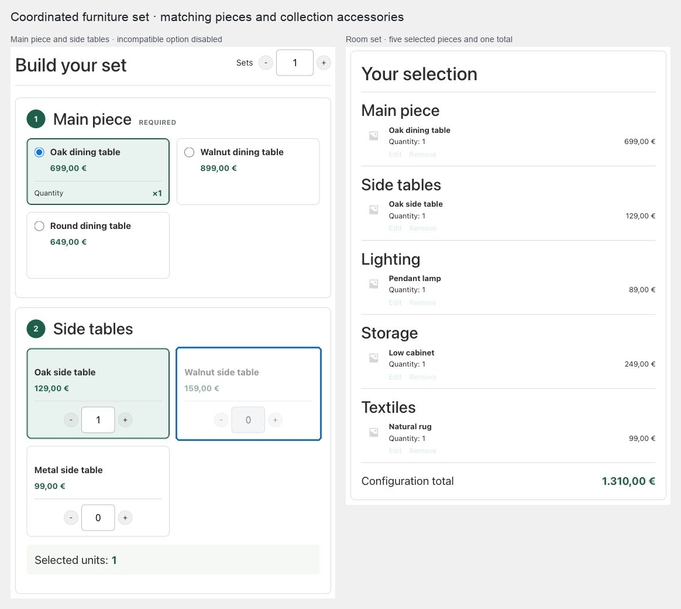This screenshot has height=609, width=681.
Task: Focus the Oak side table quantity box
Action: pyautogui.click(x=98, y=420)
